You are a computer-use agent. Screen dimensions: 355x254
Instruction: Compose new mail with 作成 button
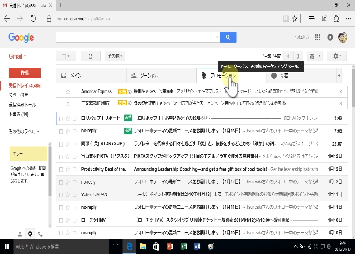pos(25,73)
